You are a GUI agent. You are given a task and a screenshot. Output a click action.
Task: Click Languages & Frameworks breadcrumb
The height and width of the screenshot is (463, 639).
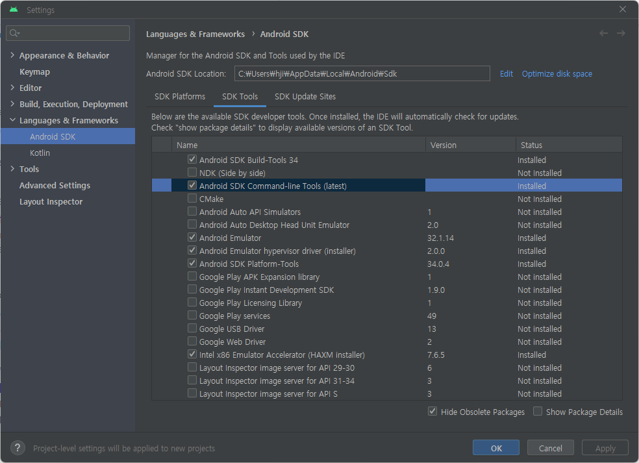tap(195, 34)
